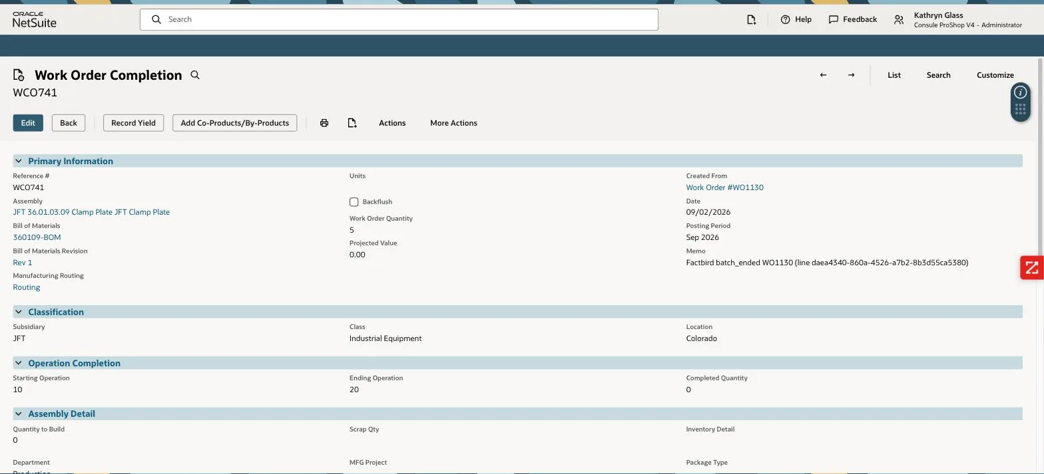Open the List view
Image resolution: width=1044 pixels, height=474 pixels.
(894, 75)
